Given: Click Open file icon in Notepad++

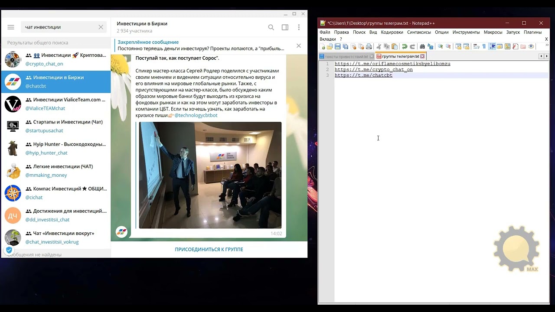Looking at the screenshot, I should click(330, 46).
